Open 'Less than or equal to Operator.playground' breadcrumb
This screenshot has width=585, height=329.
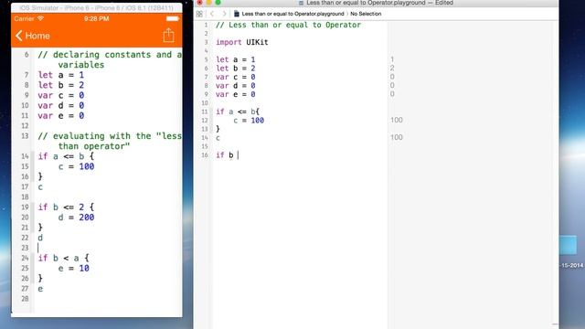tap(292, 14)
